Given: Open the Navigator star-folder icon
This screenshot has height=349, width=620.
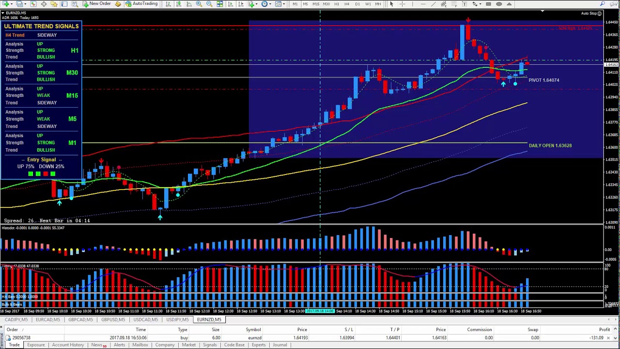Looking at the screenshot, I should click(x=54, y=4).
